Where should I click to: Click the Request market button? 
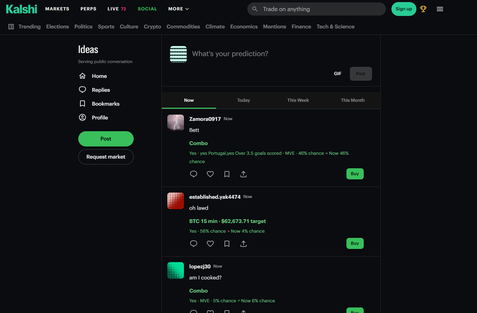tap(106, 157)
